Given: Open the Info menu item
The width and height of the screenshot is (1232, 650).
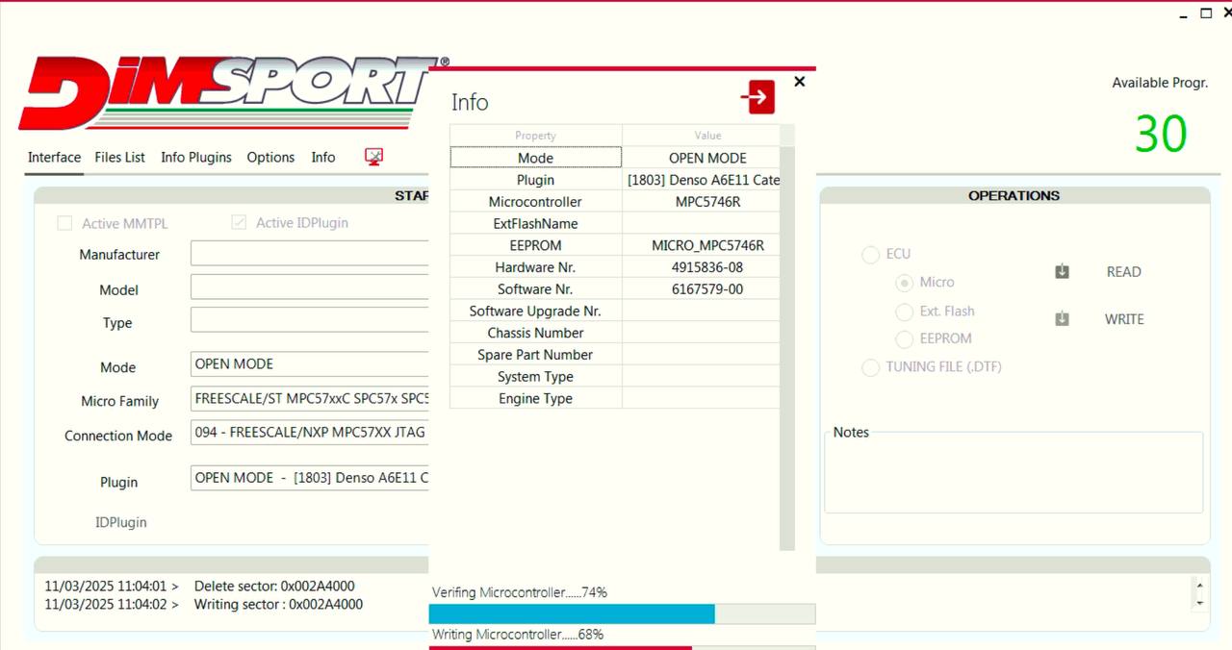Looking at the screenshot, I should pos(323,157).
